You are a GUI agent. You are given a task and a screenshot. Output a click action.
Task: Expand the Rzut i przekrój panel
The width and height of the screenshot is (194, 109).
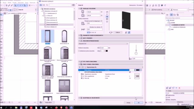[x=79, y=38]
